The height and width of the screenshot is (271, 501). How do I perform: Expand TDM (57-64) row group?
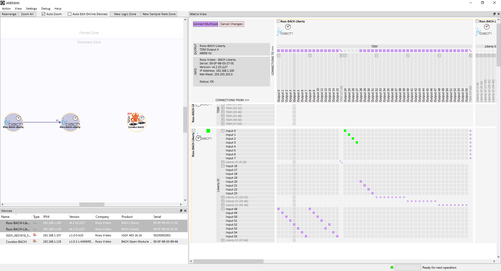point(223,124)
